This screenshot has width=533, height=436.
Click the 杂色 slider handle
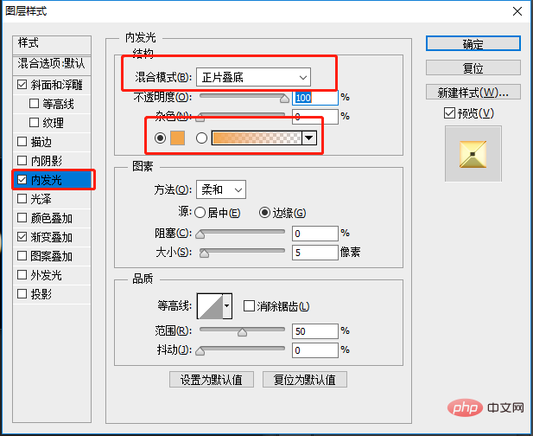pos(200,118)
